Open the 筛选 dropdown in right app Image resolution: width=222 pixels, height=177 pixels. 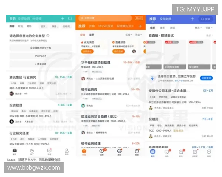pyautogui.click(x=209, y=28)
